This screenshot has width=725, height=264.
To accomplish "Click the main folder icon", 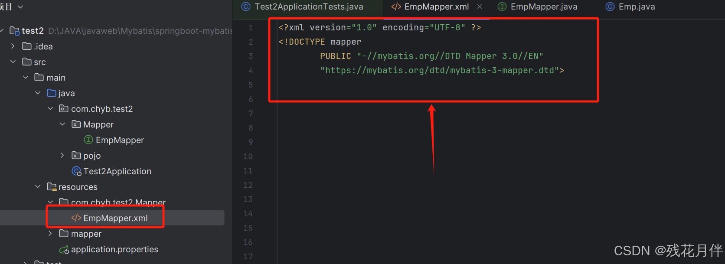I will click(39, 77).
